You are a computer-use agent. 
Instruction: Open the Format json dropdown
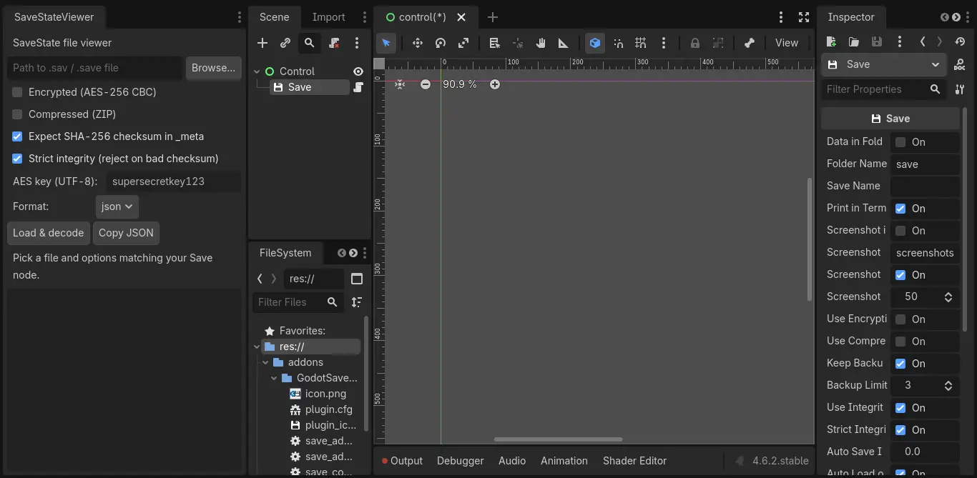pyautogui.click(x=117, y=206)
